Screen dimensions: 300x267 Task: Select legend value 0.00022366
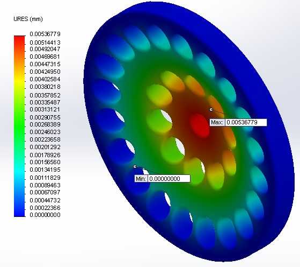(x=45, y=208)
